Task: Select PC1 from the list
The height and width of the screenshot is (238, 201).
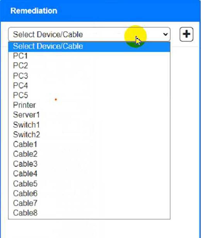Action: [89, 56]
